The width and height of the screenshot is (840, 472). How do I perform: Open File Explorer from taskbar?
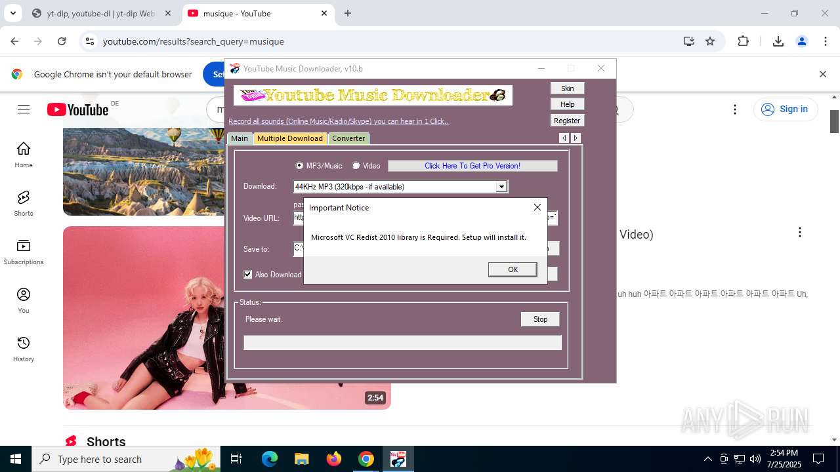(x=301, y=459)
